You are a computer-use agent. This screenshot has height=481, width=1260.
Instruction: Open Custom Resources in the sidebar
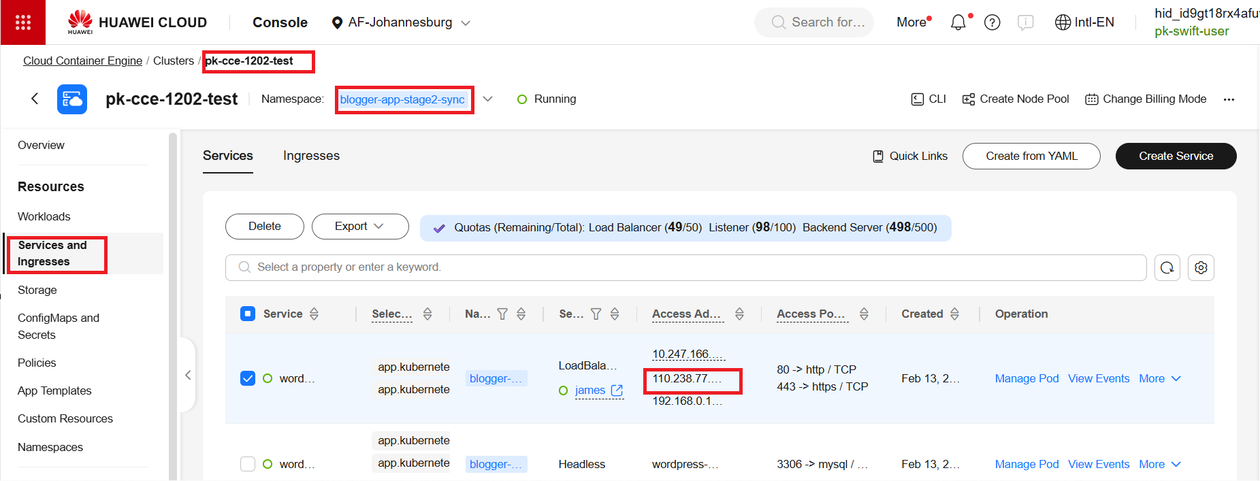coord(65,418)
